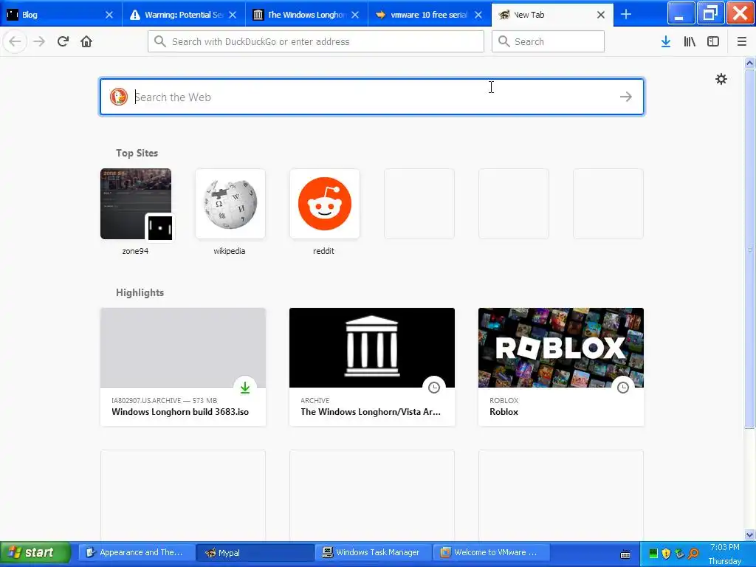Click the green CPU usage tray icon

coord(653,553)
